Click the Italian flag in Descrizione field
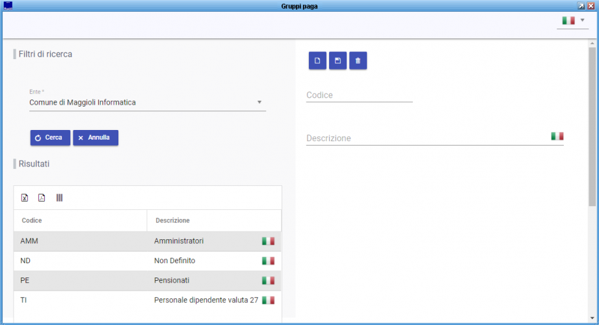The width and height of the screenshot is (599, 325). pos(557,136)
